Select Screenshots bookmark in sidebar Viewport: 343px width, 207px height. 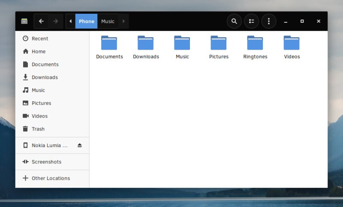46,162
